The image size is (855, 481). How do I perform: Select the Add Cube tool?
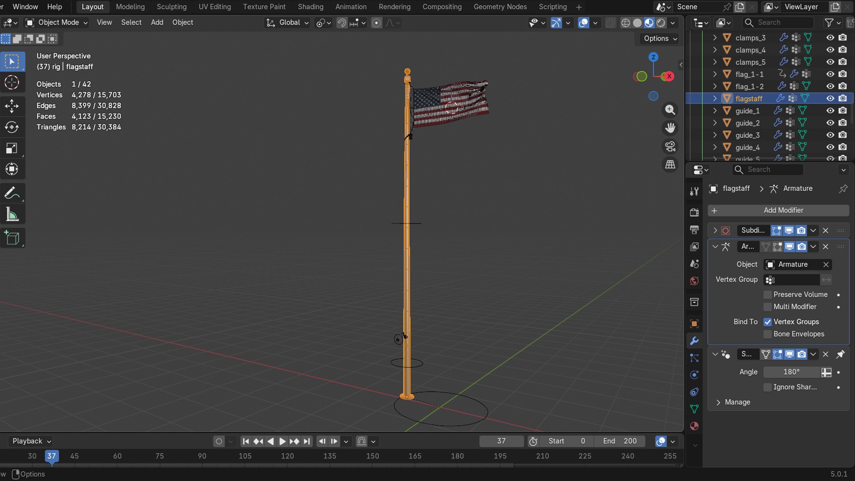tap(12, 238)
